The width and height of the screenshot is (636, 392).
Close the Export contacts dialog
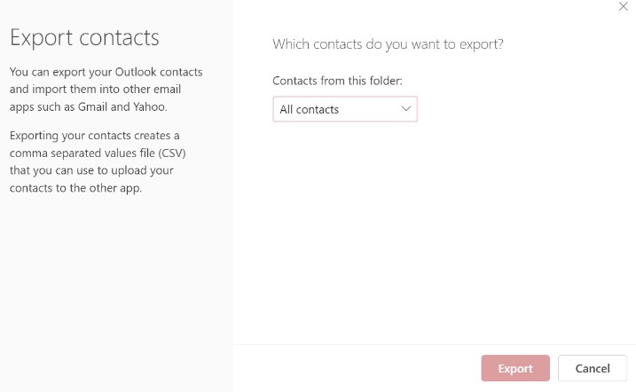pyautogui.click(x=623, y=6)
